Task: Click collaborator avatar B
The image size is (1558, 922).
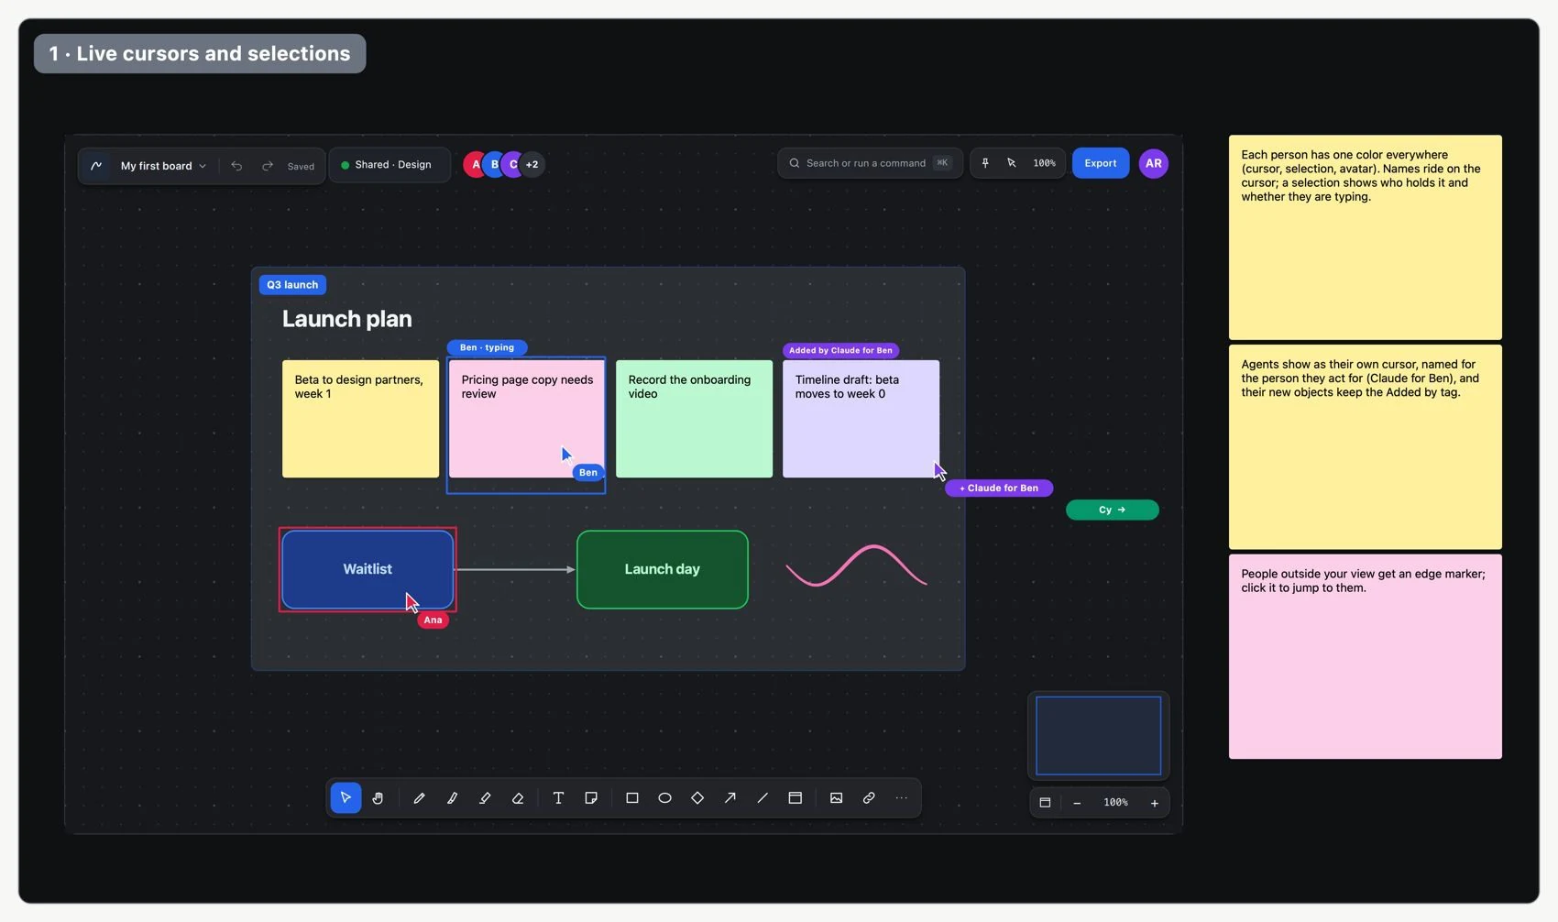Action: [x=495, y=164]
